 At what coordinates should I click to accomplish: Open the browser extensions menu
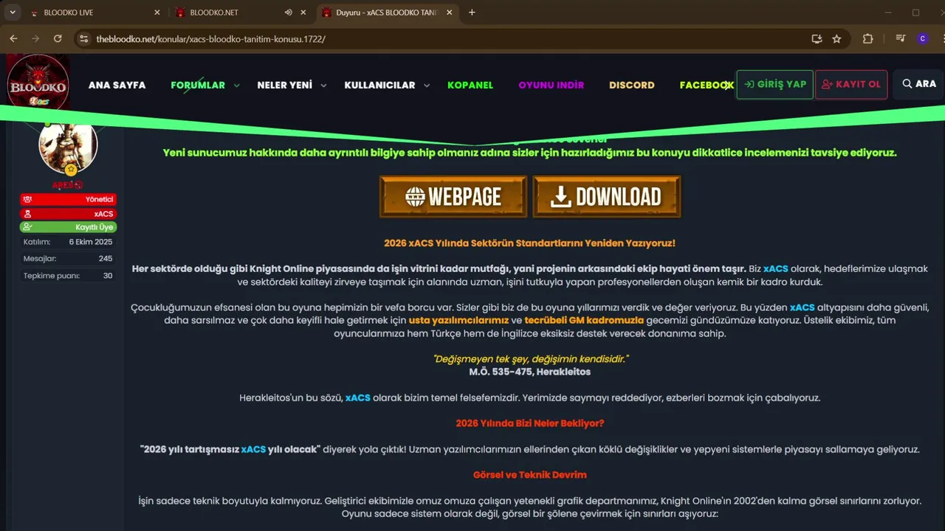pos(867,38)
